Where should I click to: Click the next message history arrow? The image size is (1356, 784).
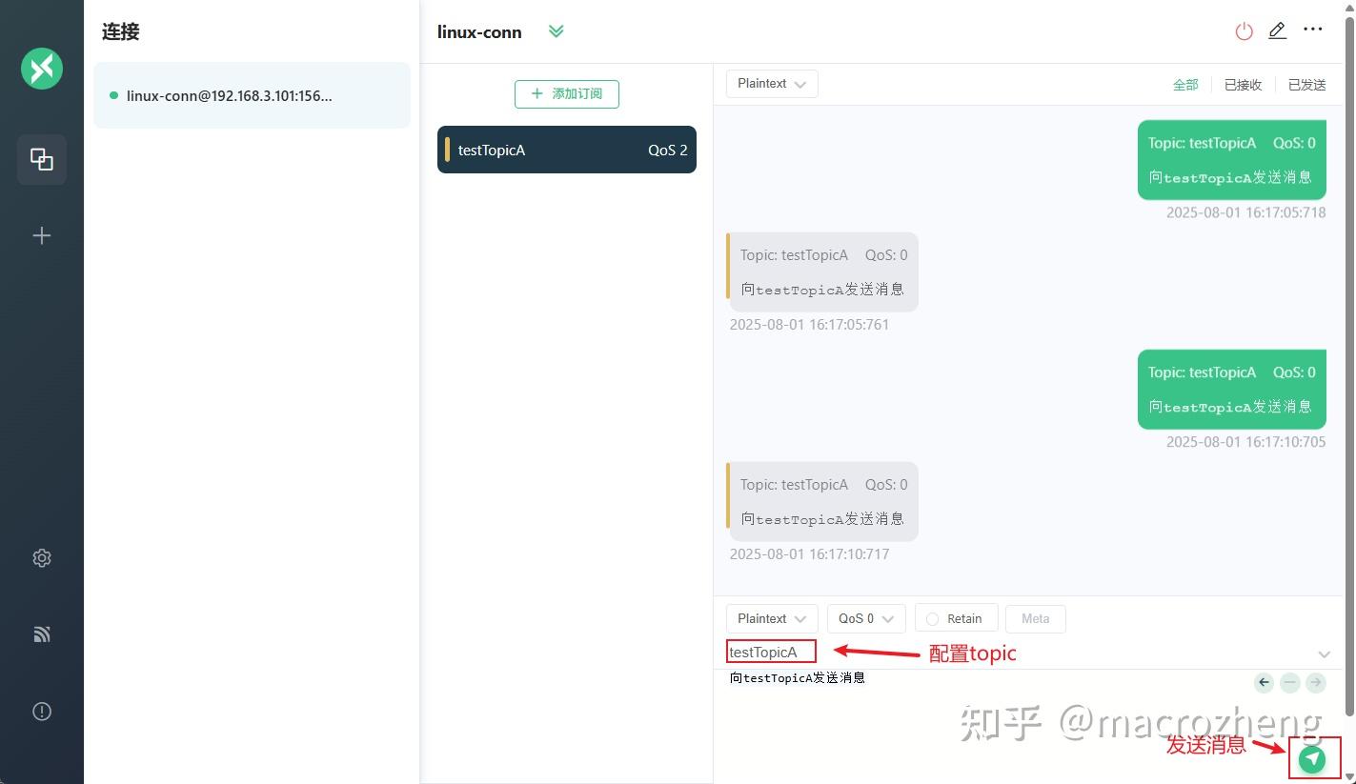(x=1316, y=682)
